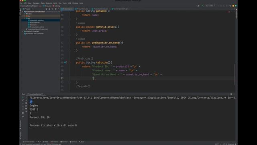Viewport: 257px width, 145px height.
Task: Switch to the InventoryControlV1.java editor tab
Action: click(121, 9)
